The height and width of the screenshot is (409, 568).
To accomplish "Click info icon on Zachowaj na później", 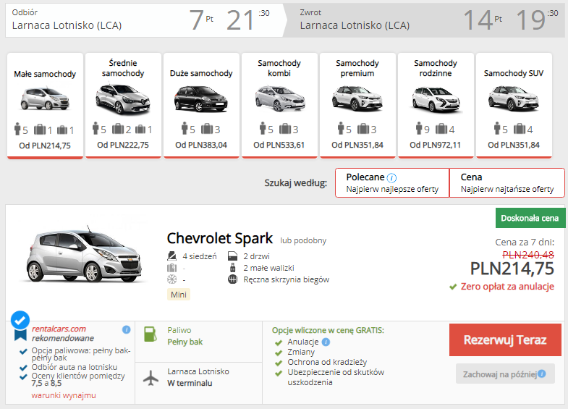I will click(541, 374).
